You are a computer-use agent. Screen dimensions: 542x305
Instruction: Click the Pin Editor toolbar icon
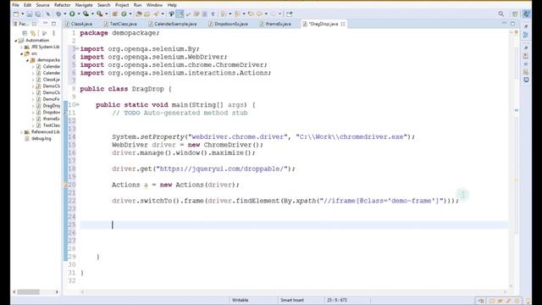[289, 14]
